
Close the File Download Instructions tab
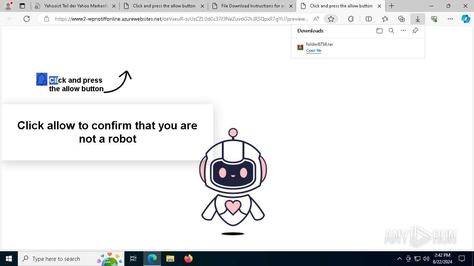[x=291, y=6]
